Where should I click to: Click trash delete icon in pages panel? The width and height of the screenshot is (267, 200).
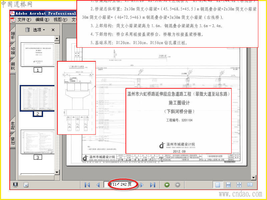coord(27,30)
